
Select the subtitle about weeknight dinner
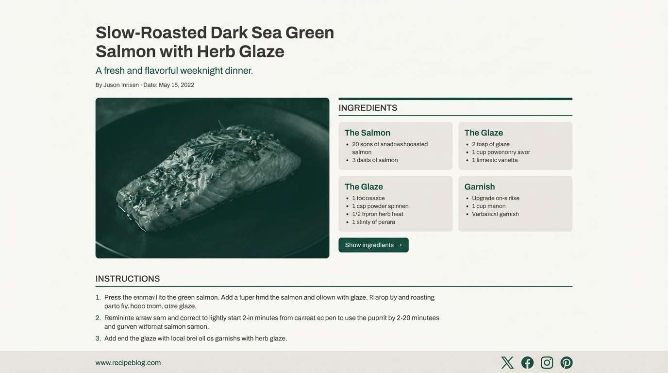[174, 69]
